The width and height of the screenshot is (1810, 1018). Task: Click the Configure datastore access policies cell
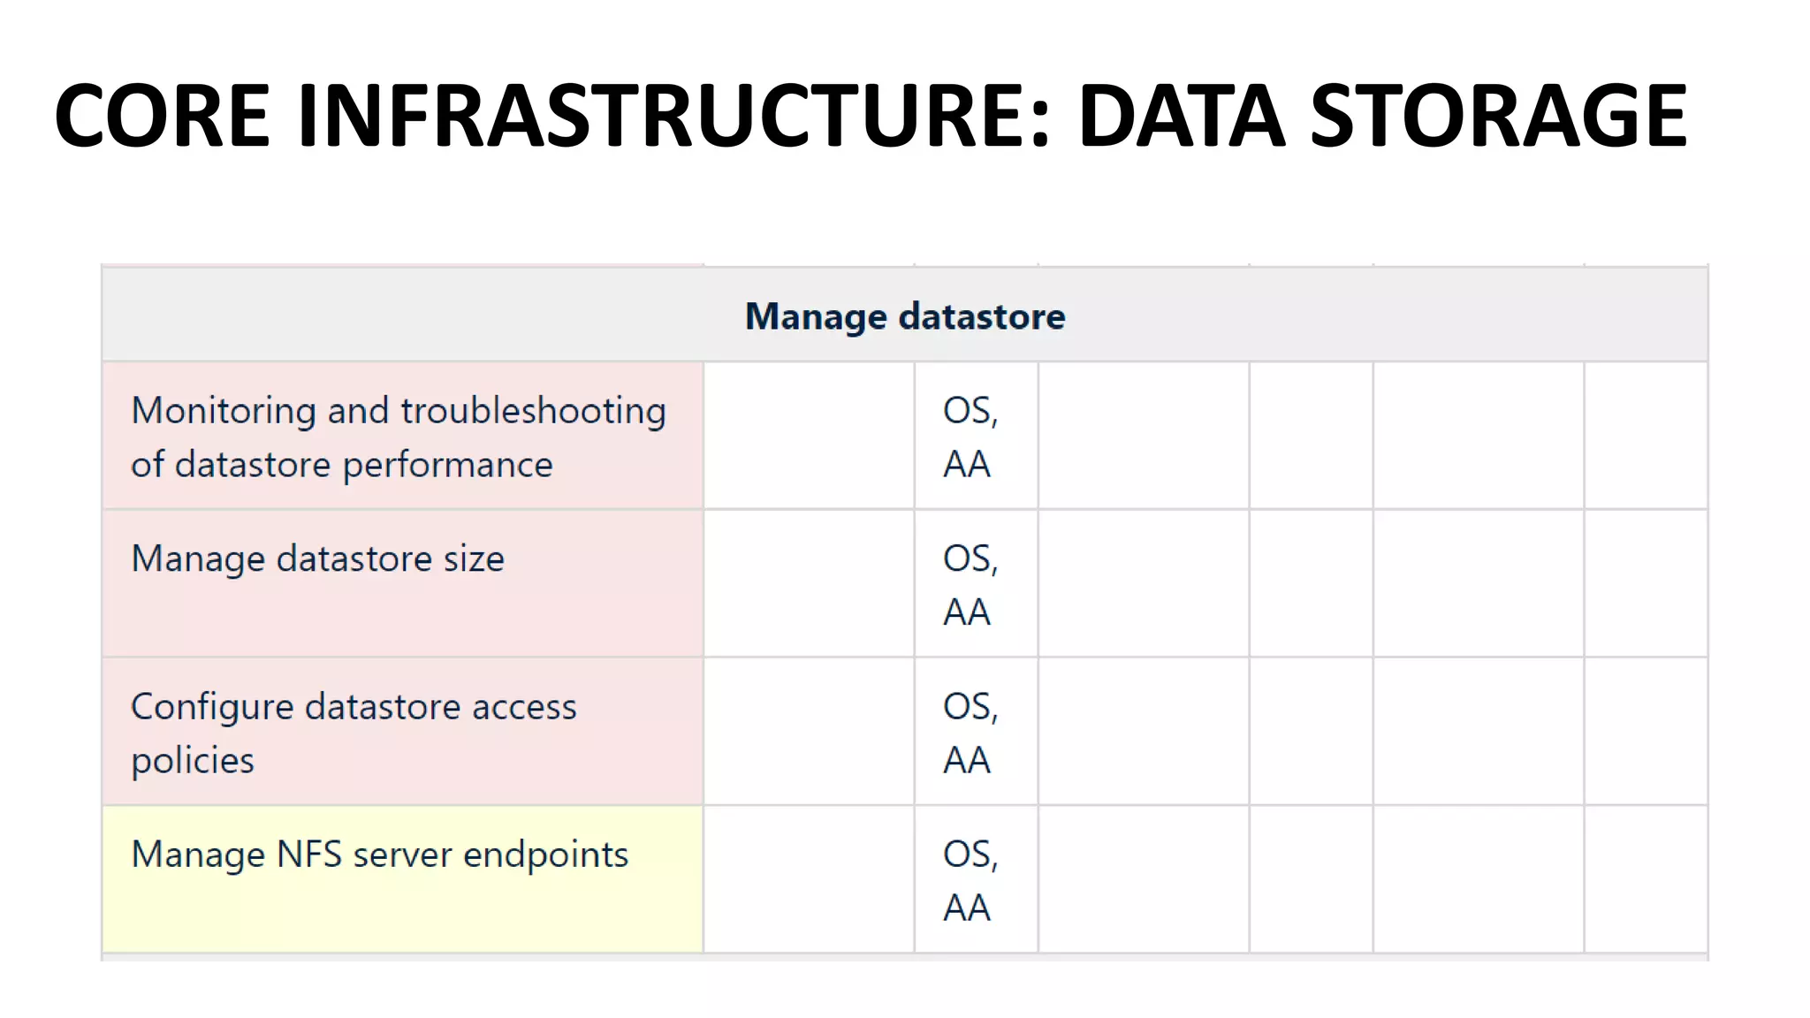(x=354, y=732)
